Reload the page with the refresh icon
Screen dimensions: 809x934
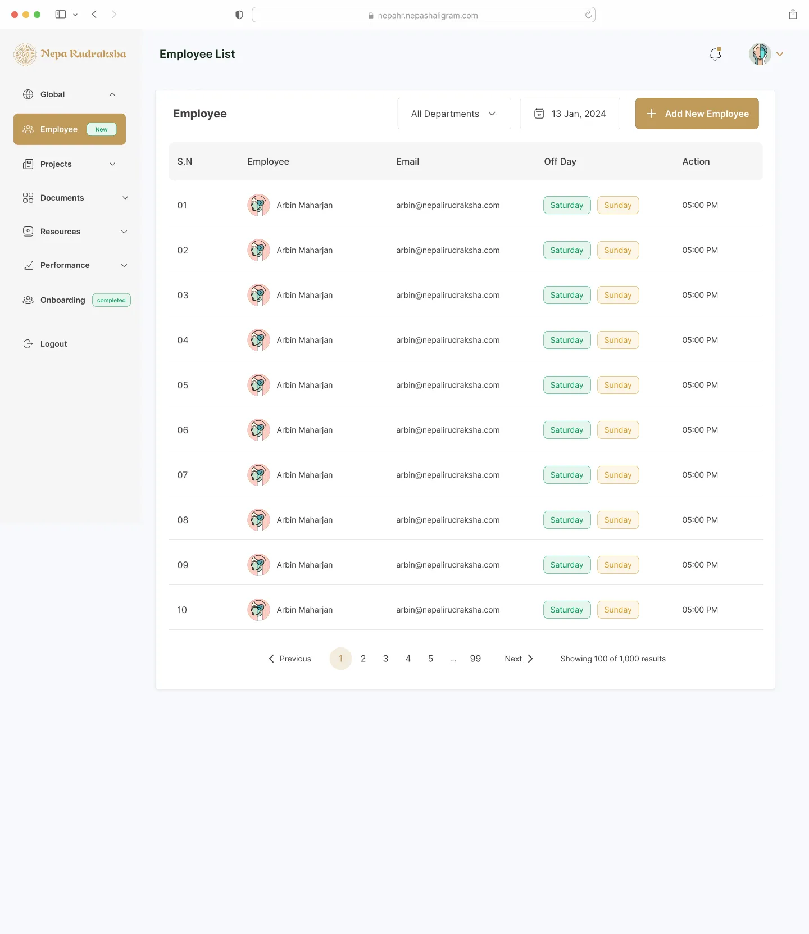click(x=588, y=15)
